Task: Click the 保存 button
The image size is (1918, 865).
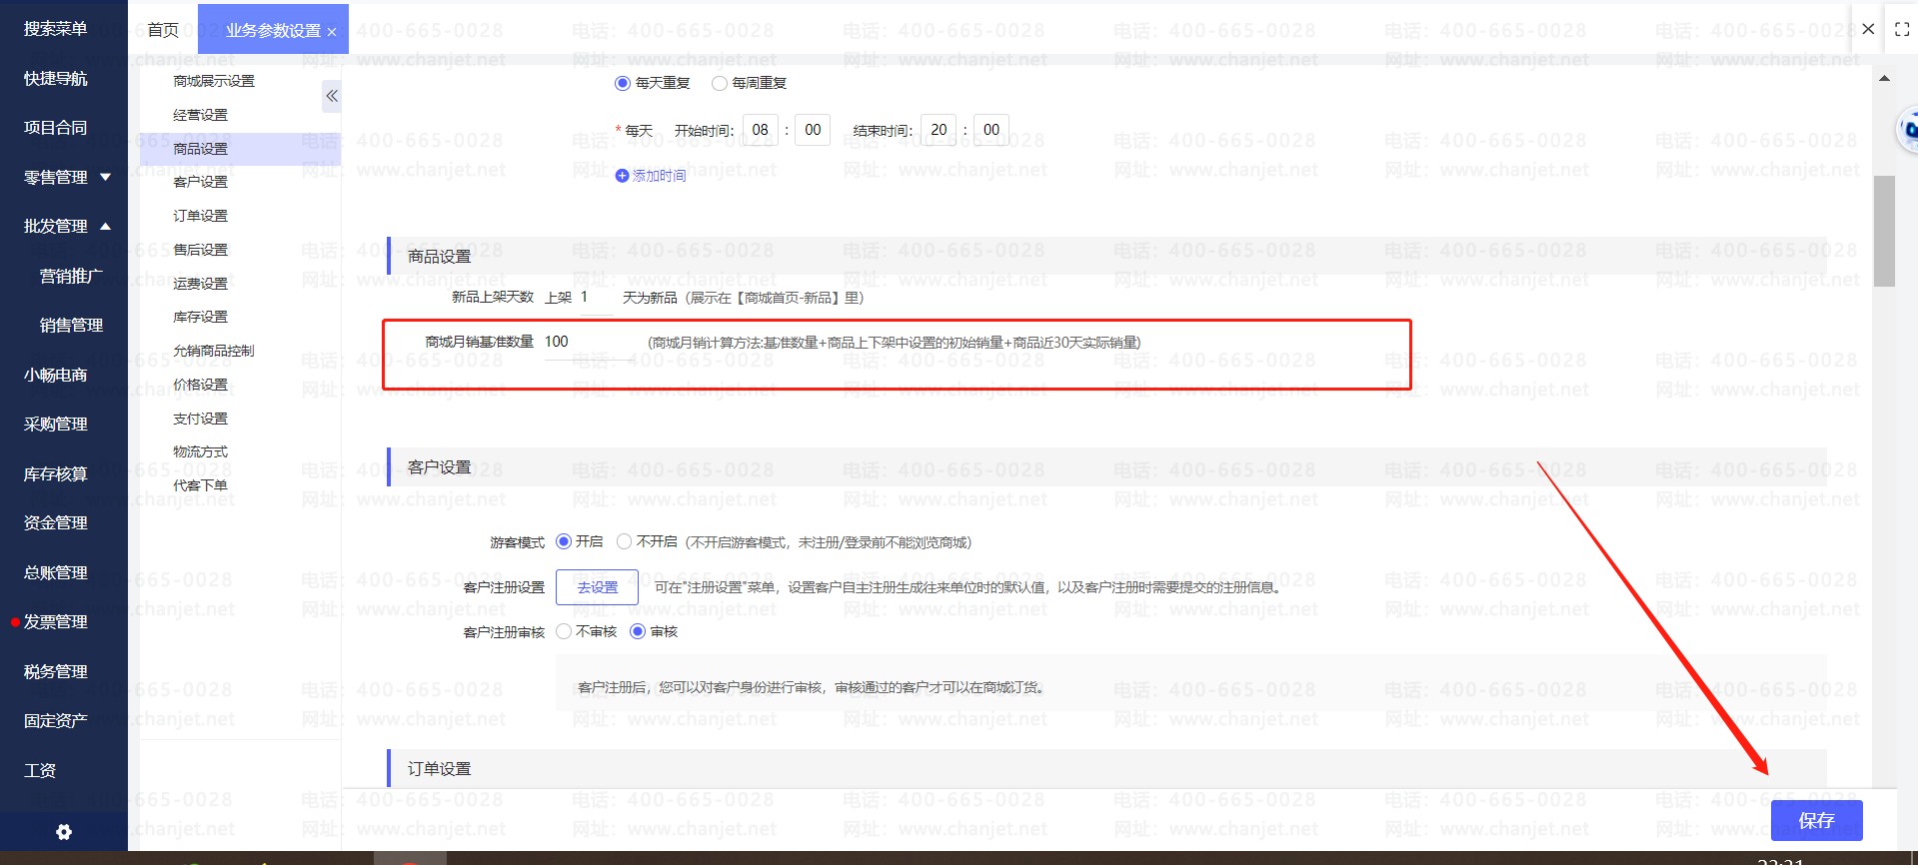Action: pyautogui.click(x=1816, y=820)
